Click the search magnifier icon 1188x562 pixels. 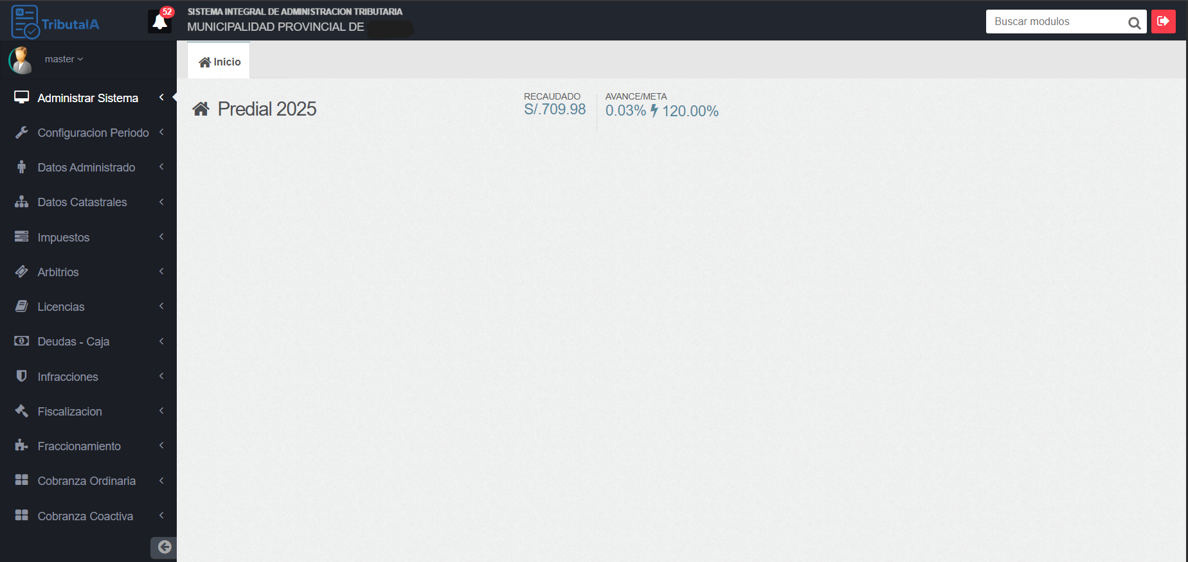tap(1134, 23)
